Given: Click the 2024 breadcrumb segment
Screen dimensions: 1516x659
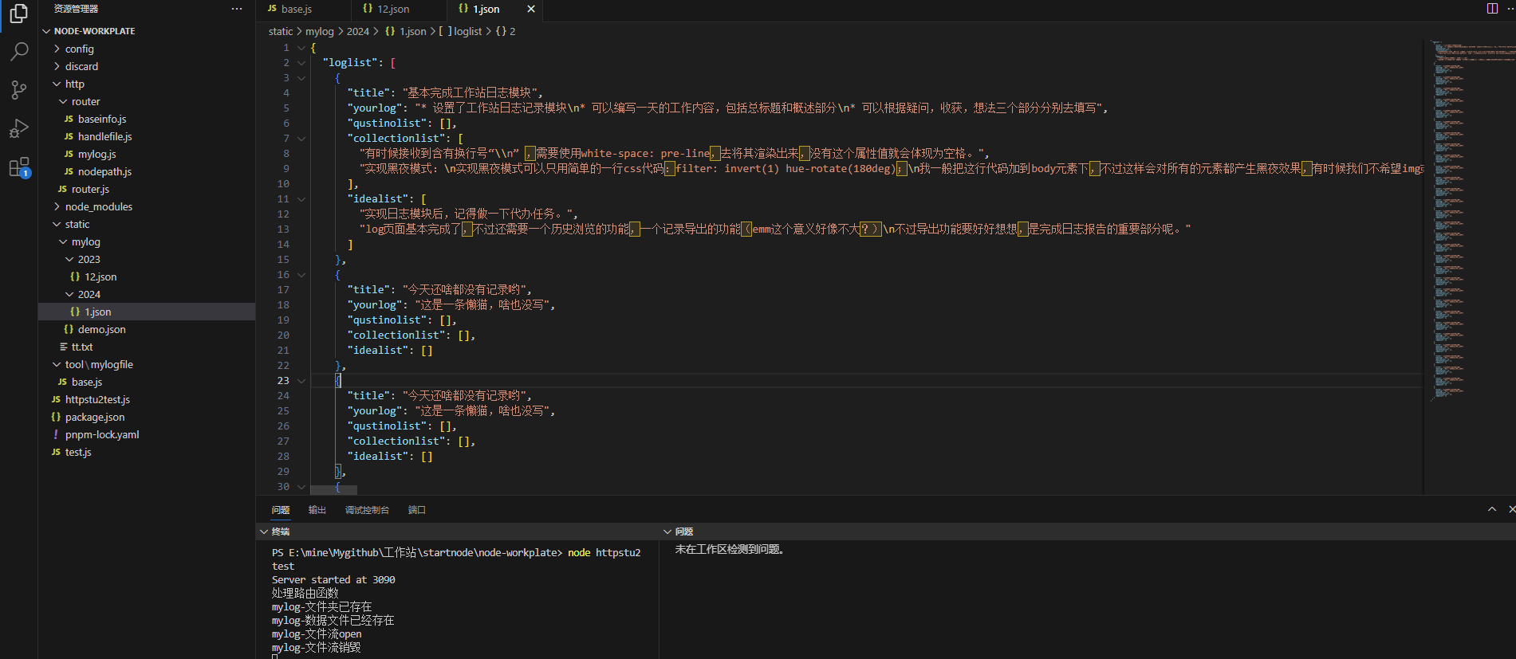Looking at the screenshot, I should (x=358, y=31).
